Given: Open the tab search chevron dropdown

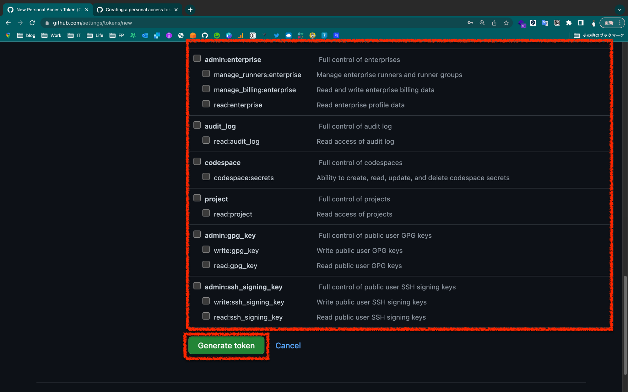Looking at the screenshot, I should (620, 10).
